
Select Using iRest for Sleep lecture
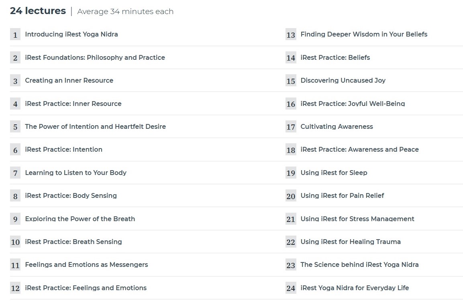334,173
